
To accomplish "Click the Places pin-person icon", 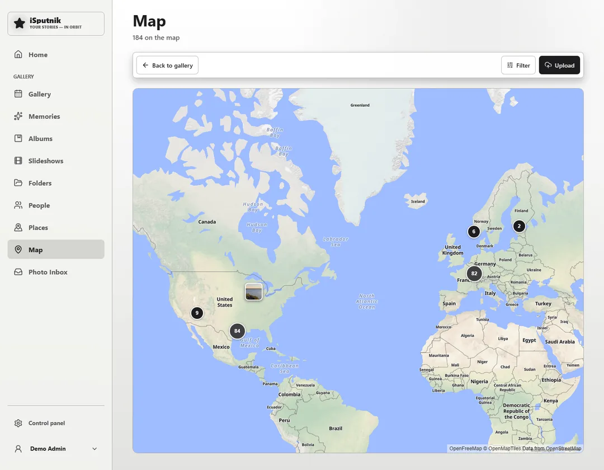I will click(x=18, y=227).
